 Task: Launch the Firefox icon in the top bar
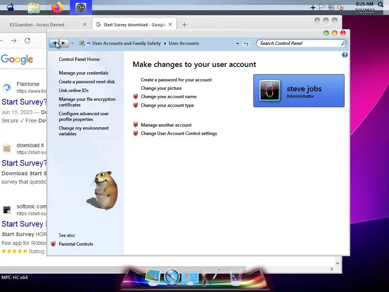(x=57, y=7)
